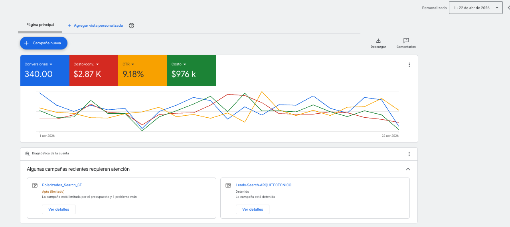This screenshot has height=227, width=510.
Task: Click the Leads-Search-ARQUITECTONICO campaign type icon
Action: click(228, 186)
